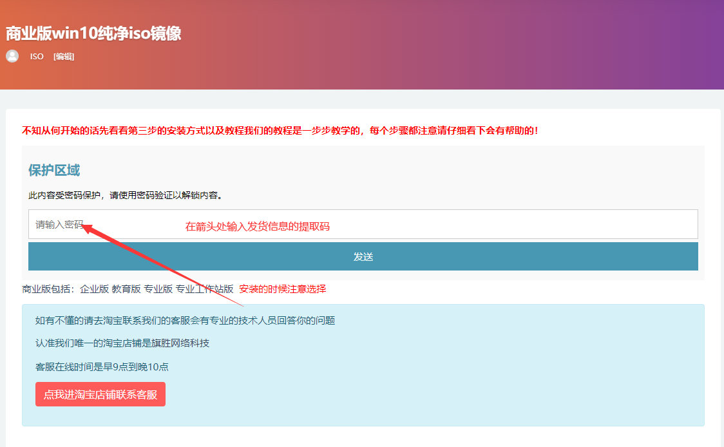Viewport: 724px width, 447px height.
Task: Click text 认准我们唯一的淘宝店铺是旗胜网络科技
Action: click(x=122, y=343)
